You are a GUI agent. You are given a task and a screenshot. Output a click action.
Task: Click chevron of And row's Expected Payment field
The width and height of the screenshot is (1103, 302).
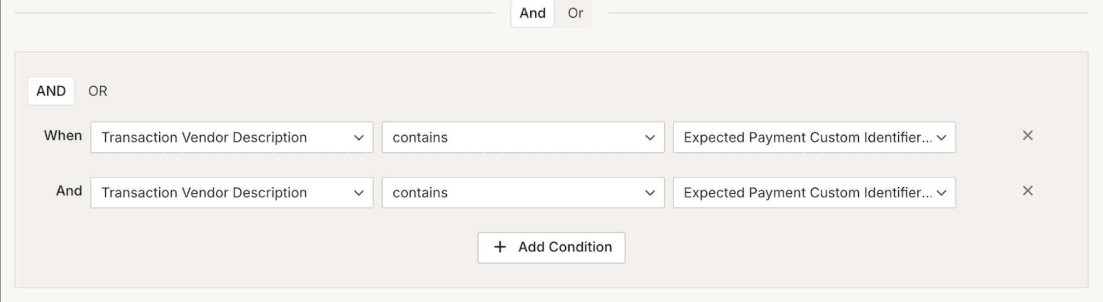click(941, 193)
